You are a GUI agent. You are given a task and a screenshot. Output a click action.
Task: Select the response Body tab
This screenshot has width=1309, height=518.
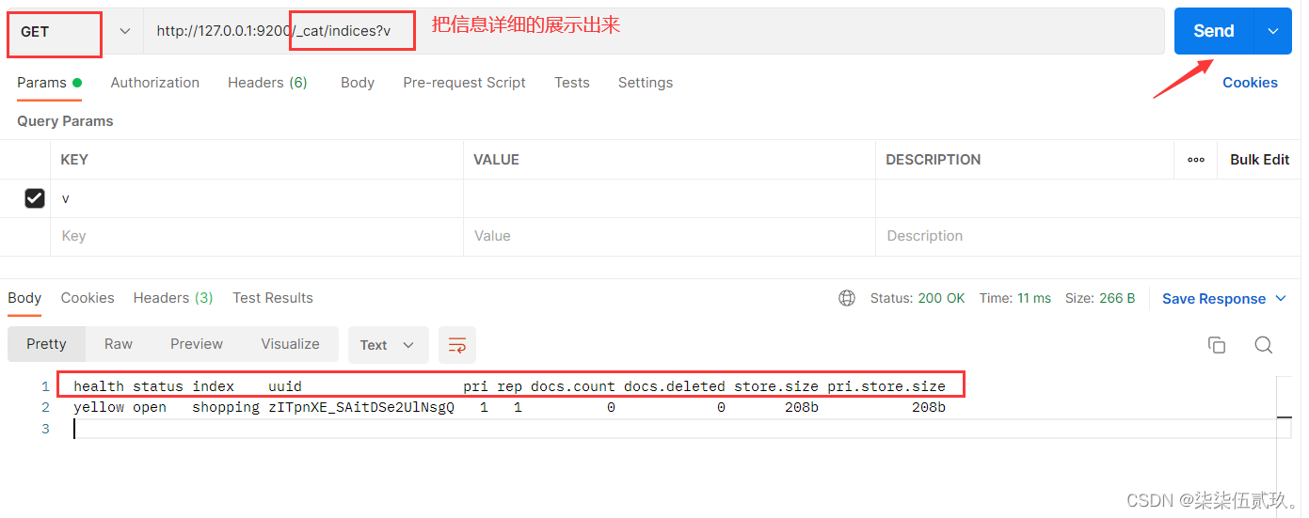pyautogui.click(x=24, y=298)
